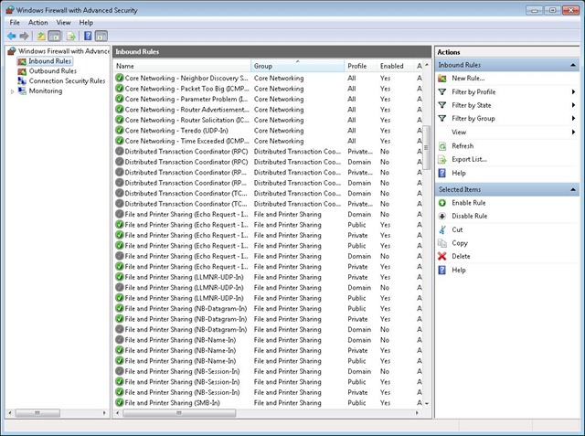Click Monitoring icon in the tree
The image size is (585, 436).
22,91
